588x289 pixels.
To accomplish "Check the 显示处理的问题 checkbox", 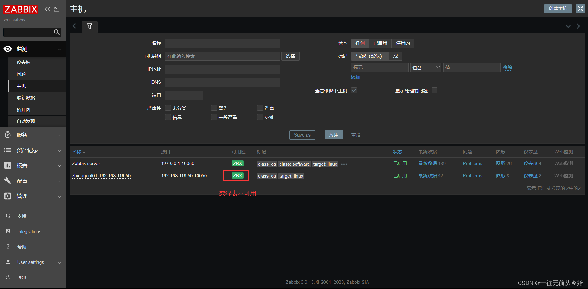I will pos(434,90).
